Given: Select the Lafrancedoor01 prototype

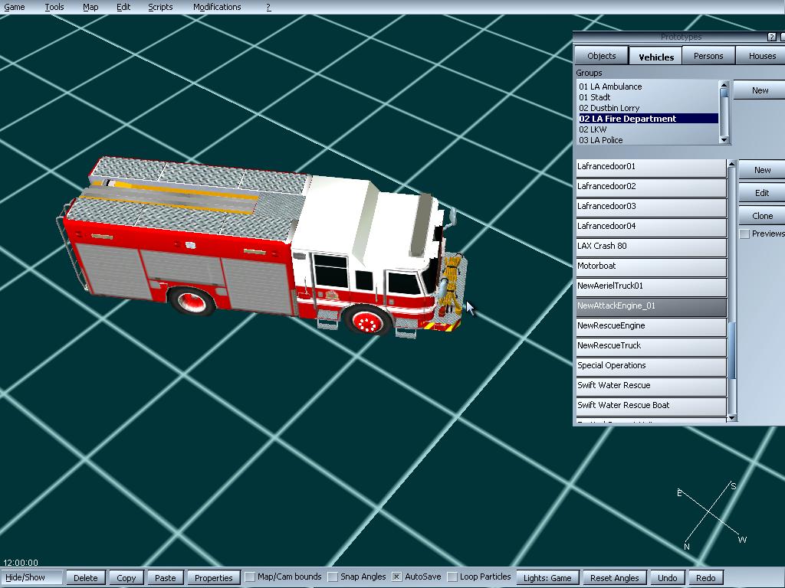Looking at the screenshot, I should (651, 168).
